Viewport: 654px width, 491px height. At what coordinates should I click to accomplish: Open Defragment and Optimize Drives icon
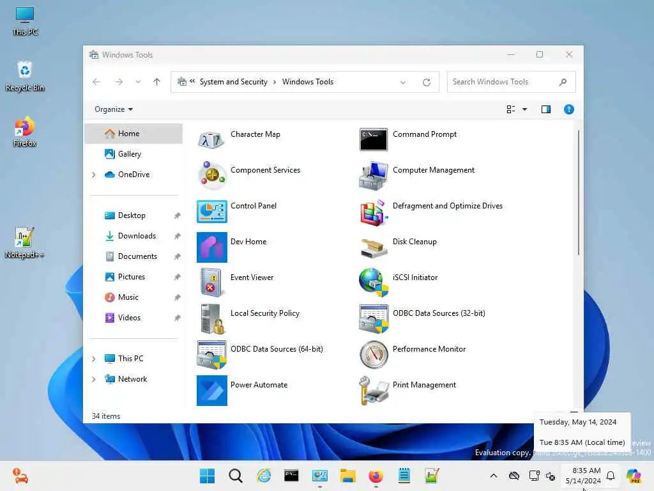pyautogui.click(x=373, y=212)
